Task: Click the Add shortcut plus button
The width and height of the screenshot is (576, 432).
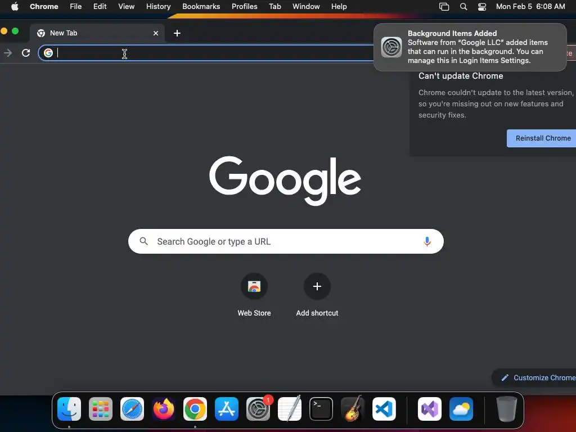Action: [x=317, y=286]
